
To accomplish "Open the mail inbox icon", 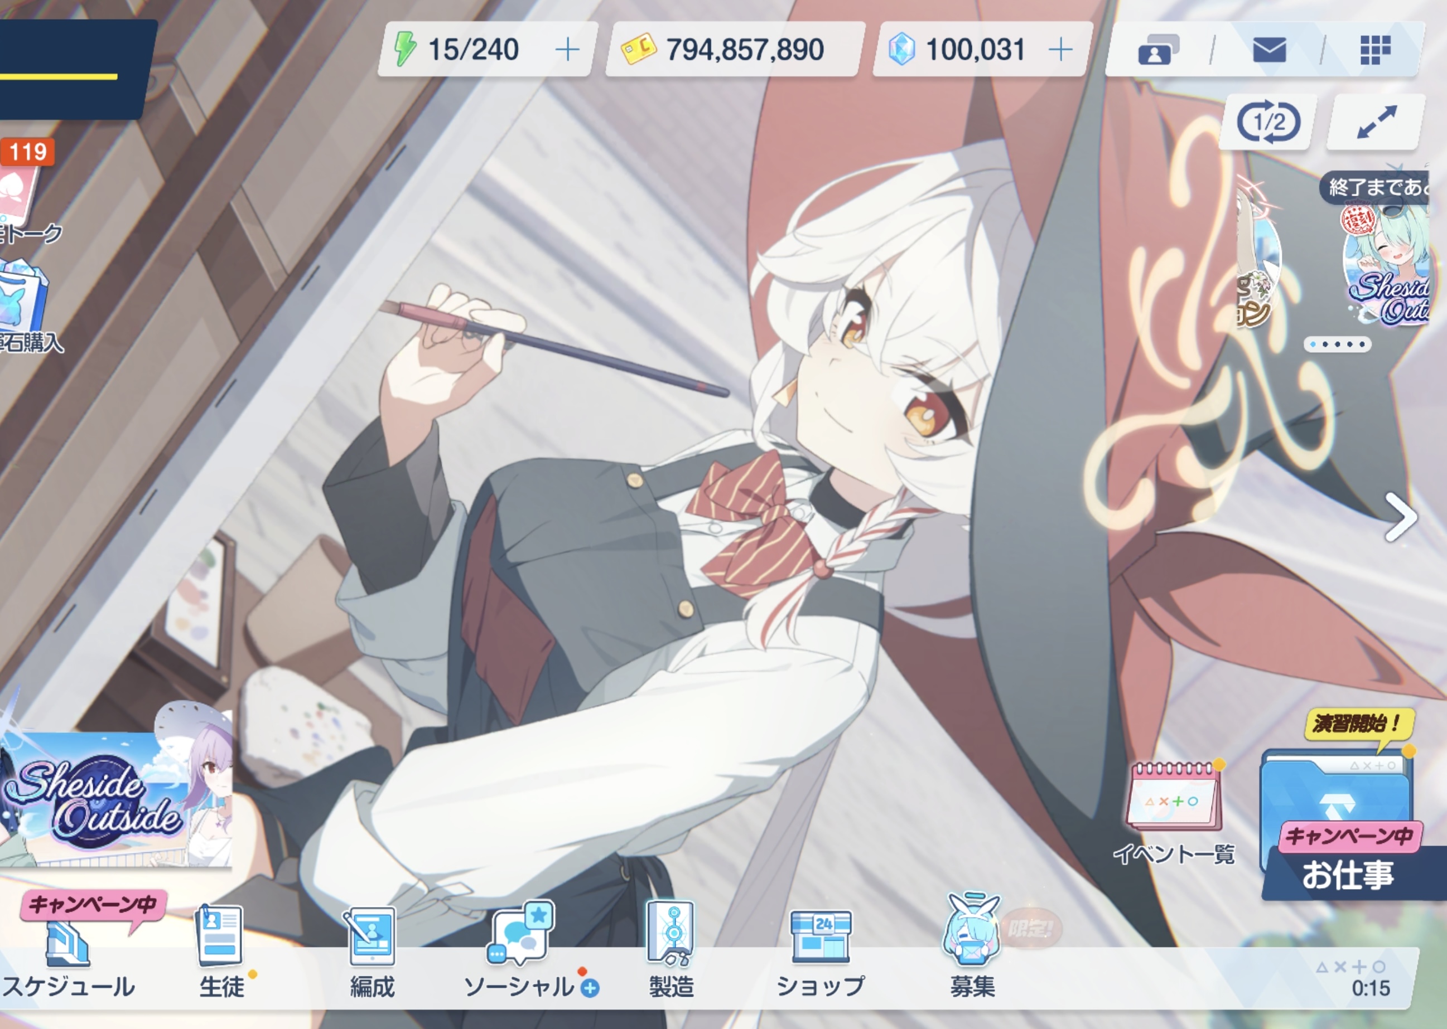I will pyautogui.click(x=1269, y=50).
